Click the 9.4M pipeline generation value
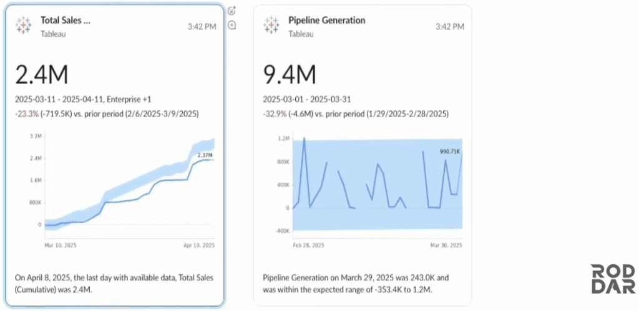Viewport: 639px width, 311px height. (x=290, y=75)
